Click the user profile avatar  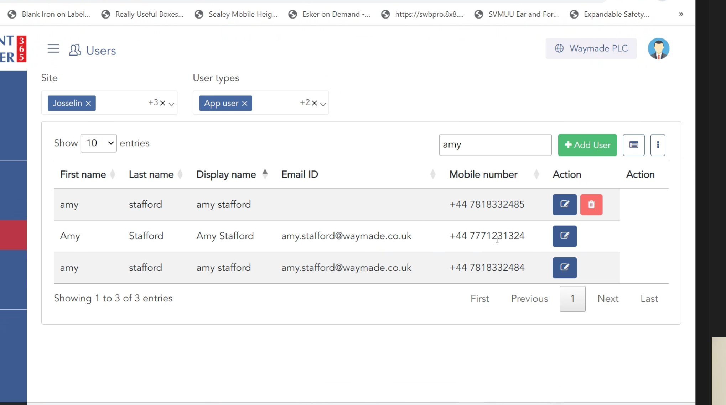(658, 48)
